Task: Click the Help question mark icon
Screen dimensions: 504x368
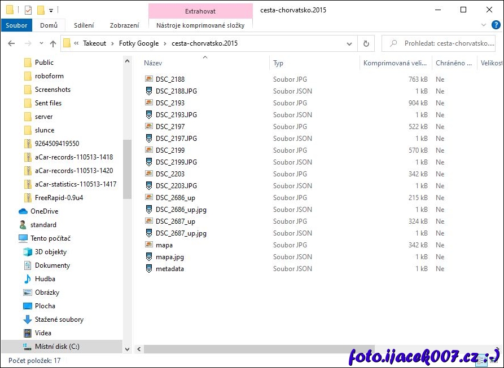Action: pos(496,25)
